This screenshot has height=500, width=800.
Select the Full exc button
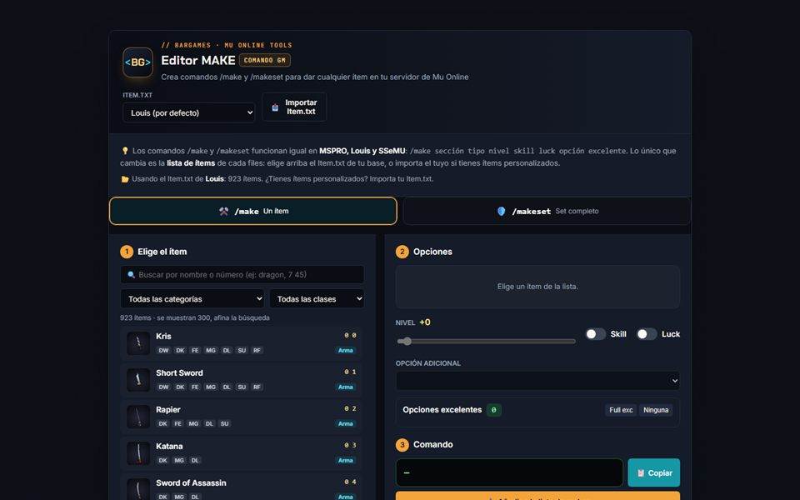(621, 410)
